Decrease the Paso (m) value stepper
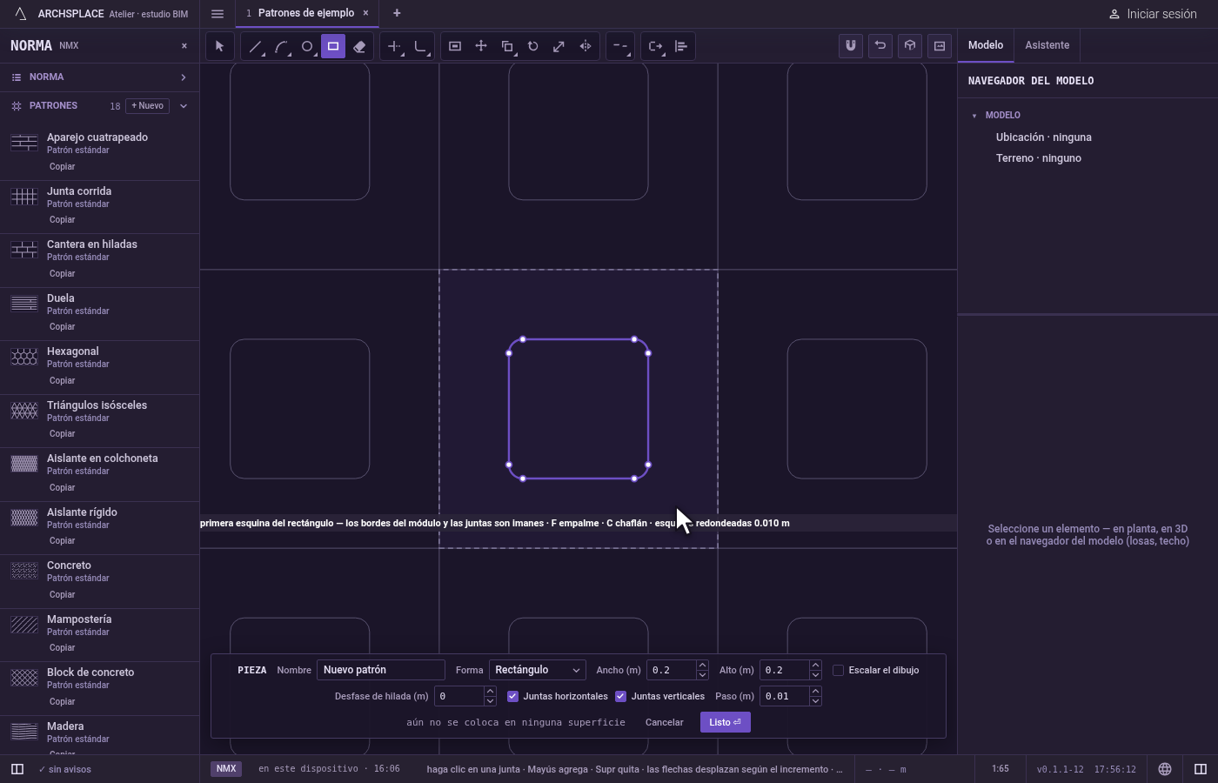This screenshot has height=783, width=1218. tap(815, 701)
